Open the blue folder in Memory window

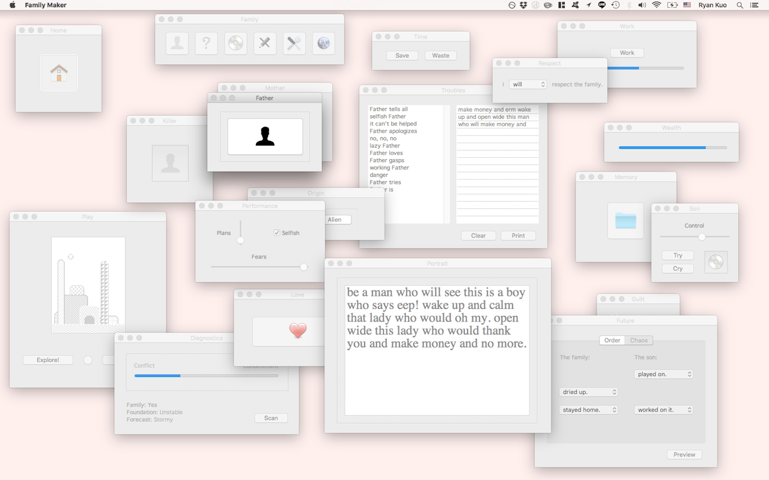625,221
